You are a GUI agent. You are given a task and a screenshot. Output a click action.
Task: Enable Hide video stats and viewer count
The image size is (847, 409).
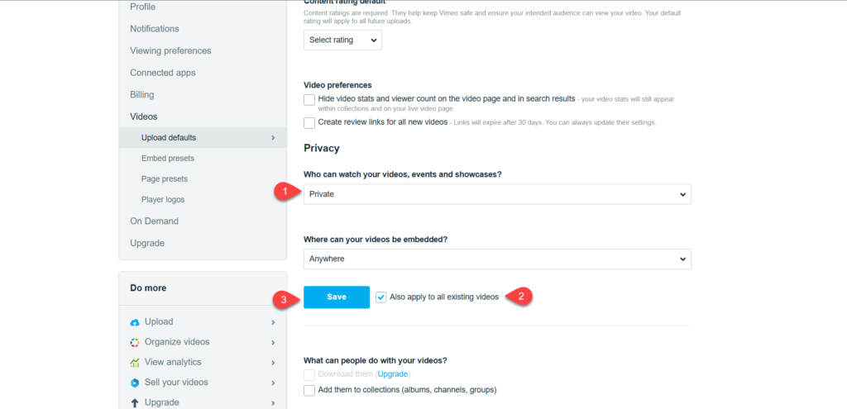[309, 99]
